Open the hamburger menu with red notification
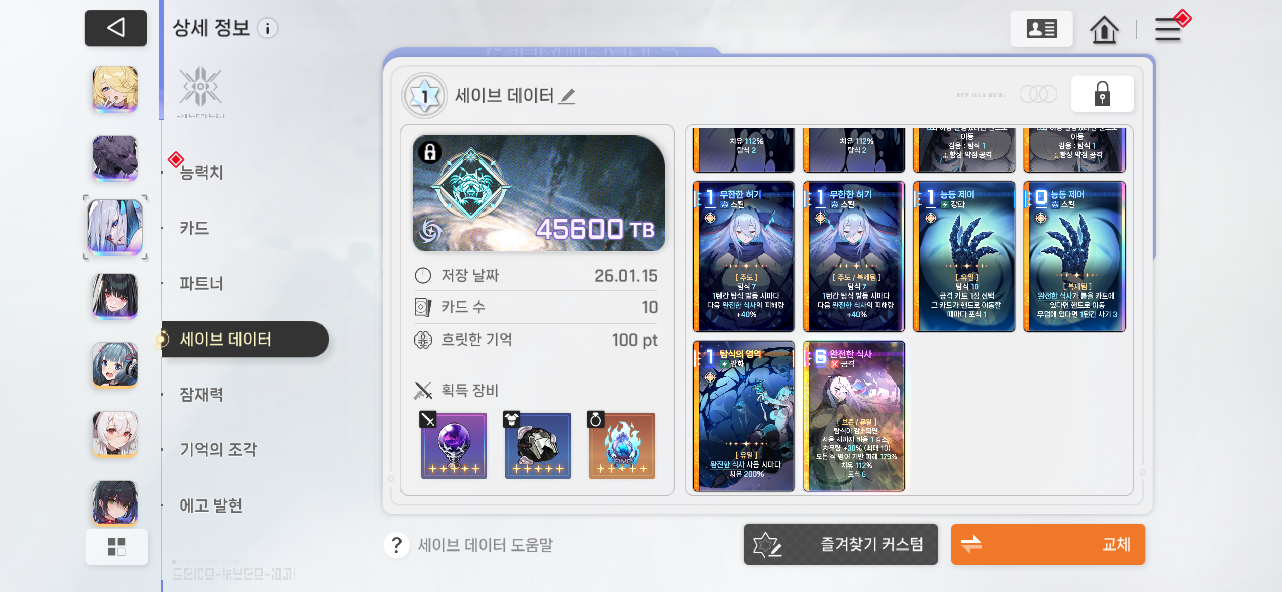1282x592 pixels. (1169, 28)
